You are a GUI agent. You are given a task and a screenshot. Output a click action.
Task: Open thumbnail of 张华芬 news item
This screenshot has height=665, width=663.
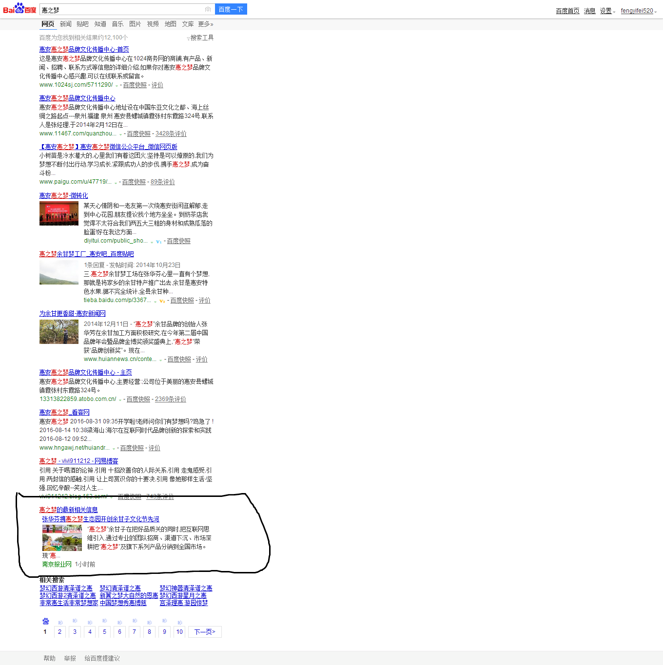tap(62, 538)
